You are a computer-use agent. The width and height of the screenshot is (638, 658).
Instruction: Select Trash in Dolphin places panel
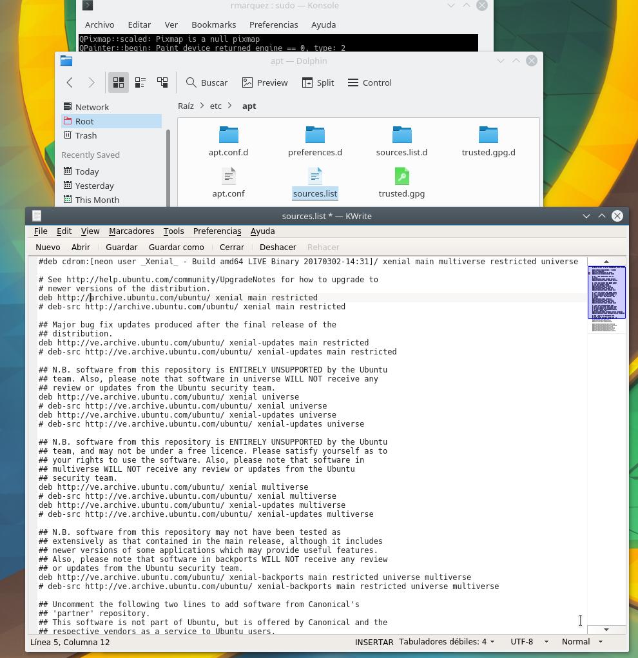tap(86, 135)
